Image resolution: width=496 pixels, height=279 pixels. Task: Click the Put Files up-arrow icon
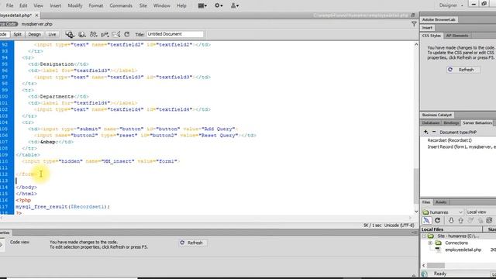coord(460,220)
